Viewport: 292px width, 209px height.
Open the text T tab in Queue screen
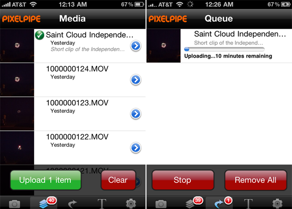tap(248, 204)
